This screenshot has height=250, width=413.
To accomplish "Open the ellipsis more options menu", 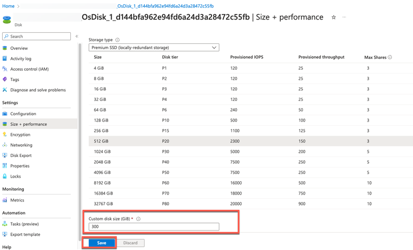I will 344,17.
